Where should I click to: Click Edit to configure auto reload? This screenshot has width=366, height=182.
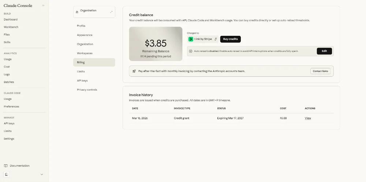324,51
